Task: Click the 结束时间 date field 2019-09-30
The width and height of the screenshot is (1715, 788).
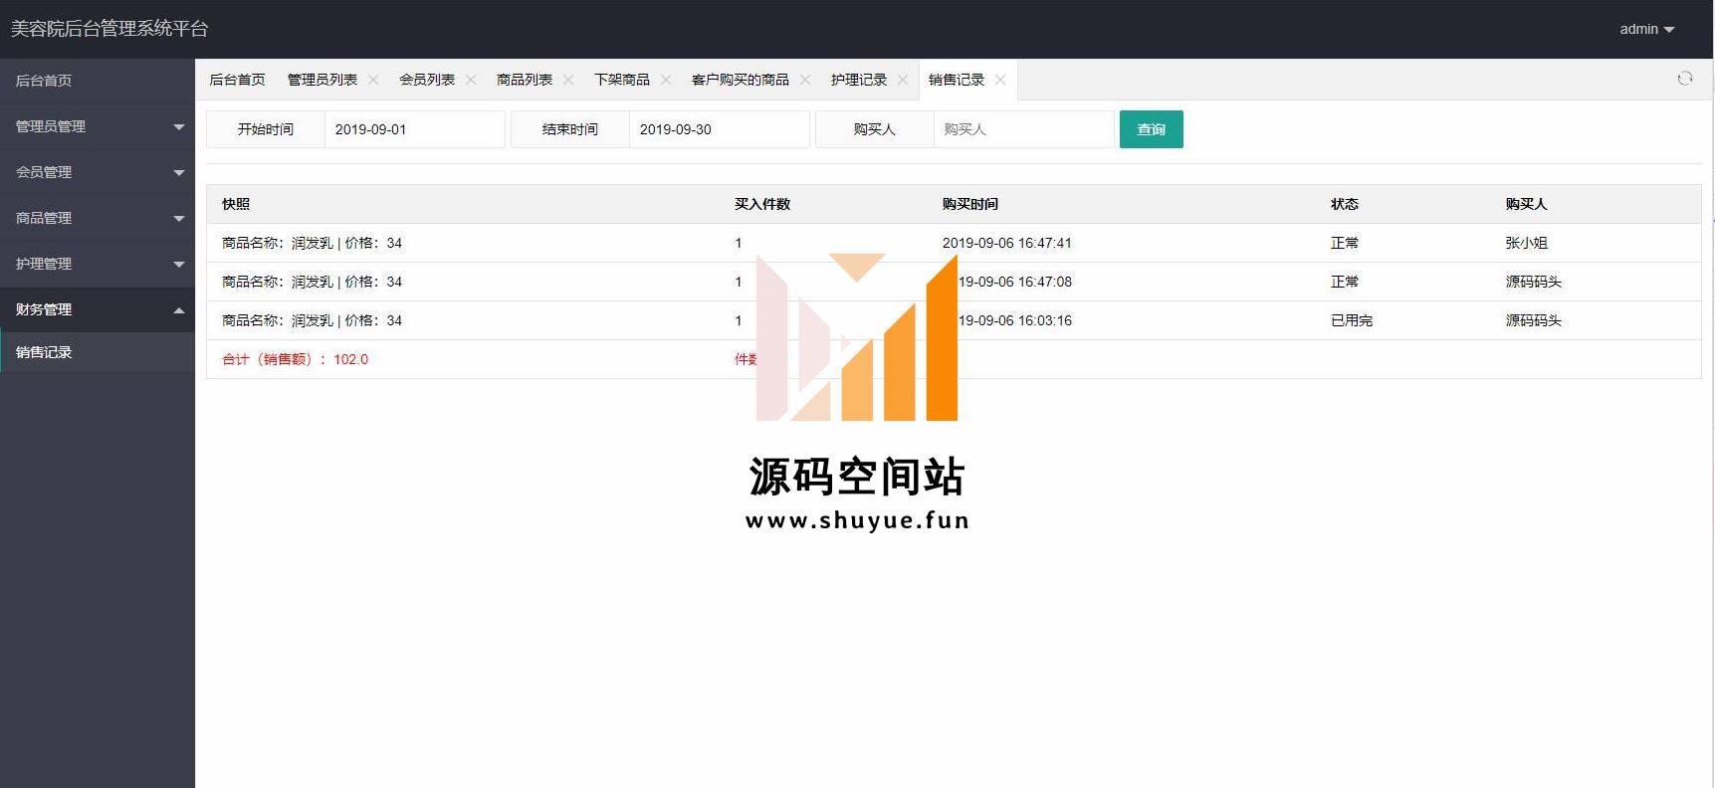Action: tap(720, 129)
